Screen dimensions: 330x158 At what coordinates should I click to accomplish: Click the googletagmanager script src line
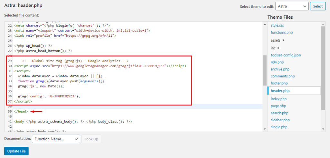coord(100,66)
